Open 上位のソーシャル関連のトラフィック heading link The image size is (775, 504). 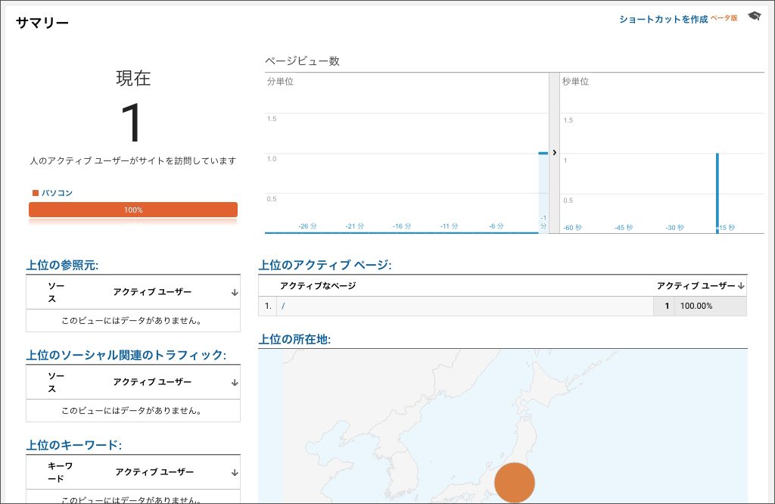coord(126,355)
